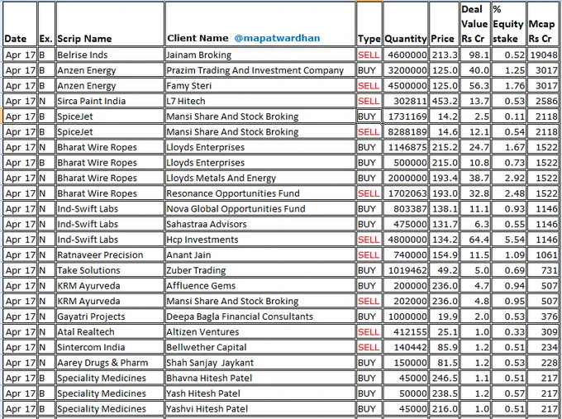562x419 pixels.
Task: Click the '@mapatwardhan' handle text
Action: 277,38
